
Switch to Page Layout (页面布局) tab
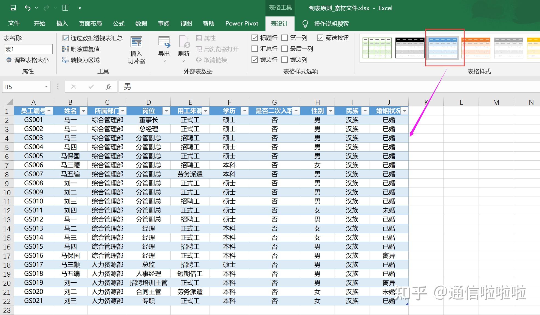pyautogui.click(x=90, y=24)
